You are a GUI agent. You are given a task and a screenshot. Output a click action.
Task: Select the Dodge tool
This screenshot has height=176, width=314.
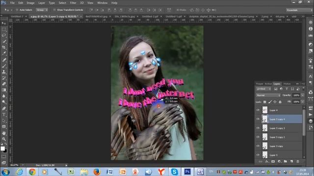coord(4,102)
